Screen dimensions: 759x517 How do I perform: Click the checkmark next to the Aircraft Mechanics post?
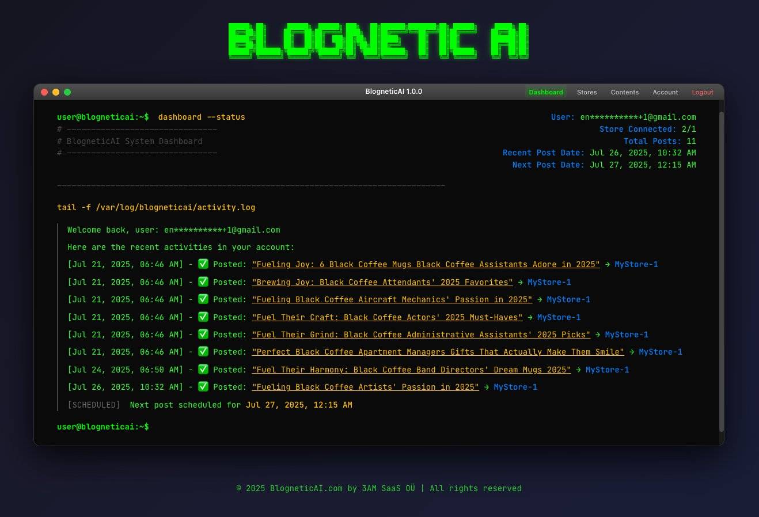tap(203, 299)
